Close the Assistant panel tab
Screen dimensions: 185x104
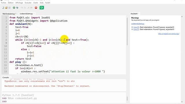coord(139,14)
